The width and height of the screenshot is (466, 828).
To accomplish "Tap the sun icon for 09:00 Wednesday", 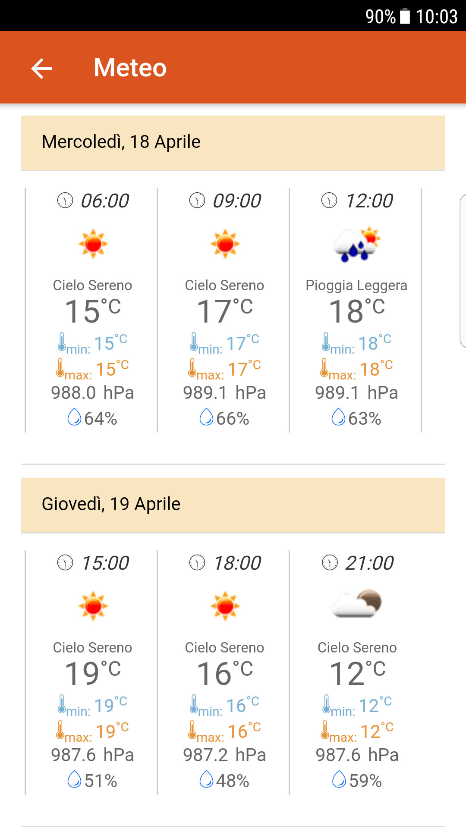I will [225, 244].
